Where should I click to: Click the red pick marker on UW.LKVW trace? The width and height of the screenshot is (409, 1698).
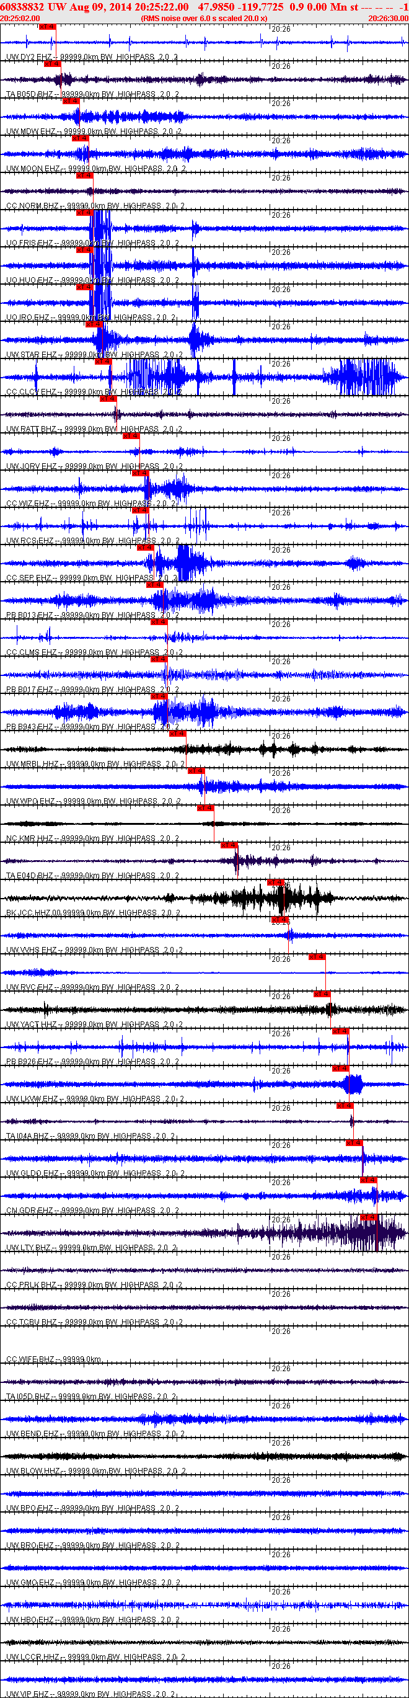340,1069
